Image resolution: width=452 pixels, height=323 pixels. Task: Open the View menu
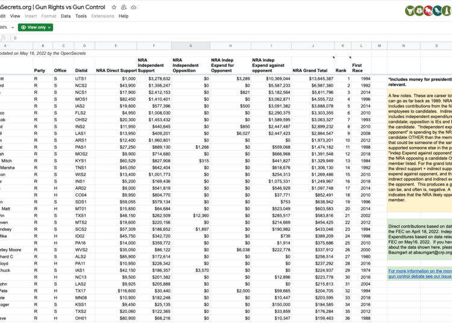pos(15,16)
